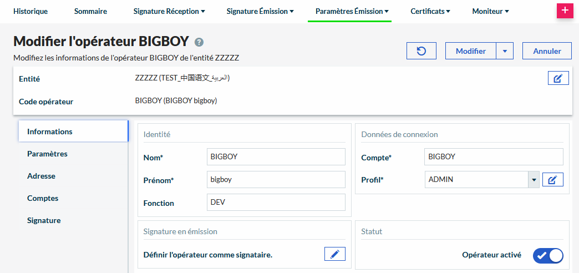Click the Modifier button
The width and height of the screenshot is (579, 273).
tap(470, 51)
